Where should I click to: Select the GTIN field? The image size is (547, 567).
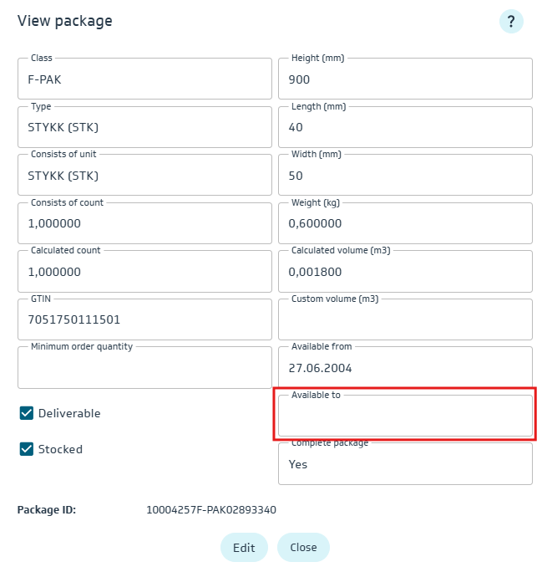pyautogui.click(x=144, y=320)
